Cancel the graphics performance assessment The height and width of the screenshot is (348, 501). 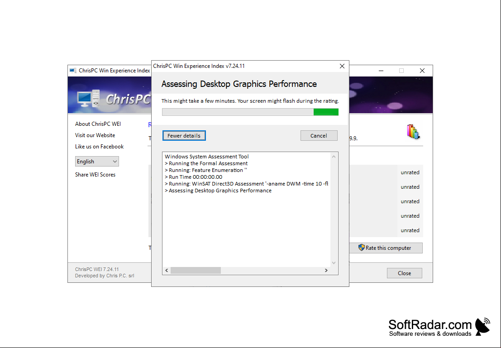[319, 135]
